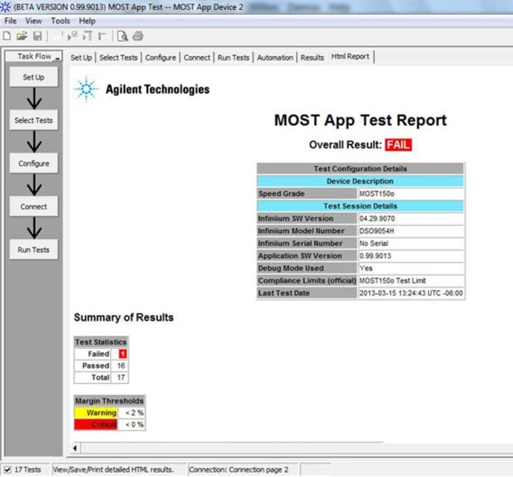This screenshot has height=477, width=513.
Task: Click the Agilent application icon in title bar
Action: pos(5,7)
